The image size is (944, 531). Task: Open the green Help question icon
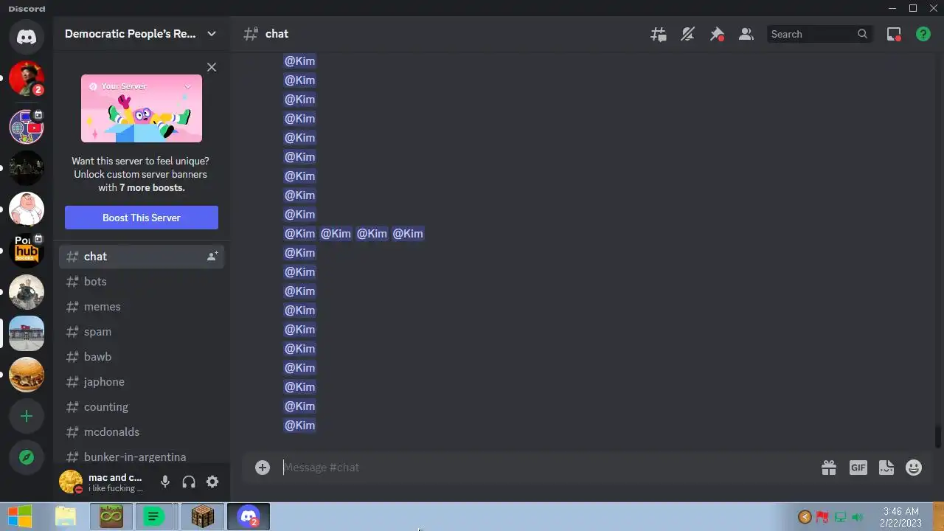click(x=923, y=34)
